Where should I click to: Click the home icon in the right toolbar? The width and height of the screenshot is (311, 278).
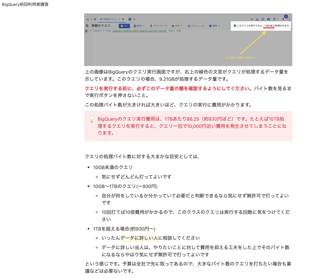[257, 19]
